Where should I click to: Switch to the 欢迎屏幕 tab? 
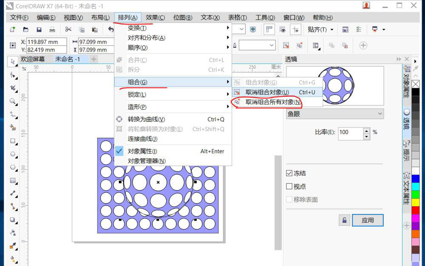pos(33,59)
